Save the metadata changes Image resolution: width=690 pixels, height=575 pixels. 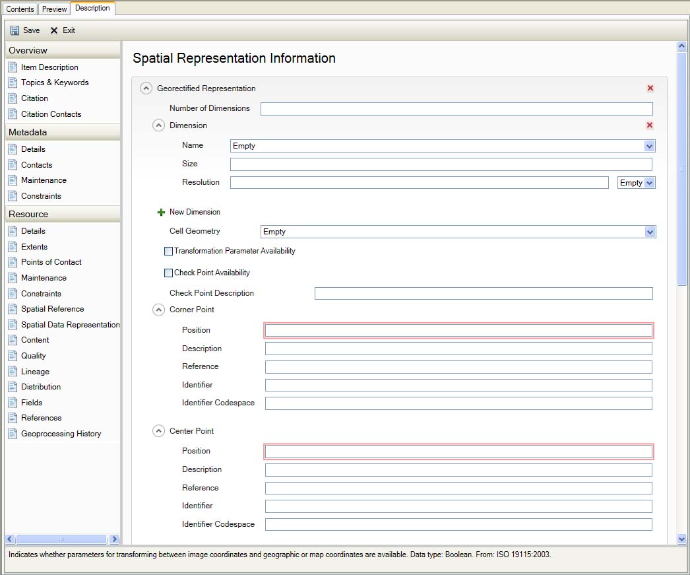pos(24,30)
